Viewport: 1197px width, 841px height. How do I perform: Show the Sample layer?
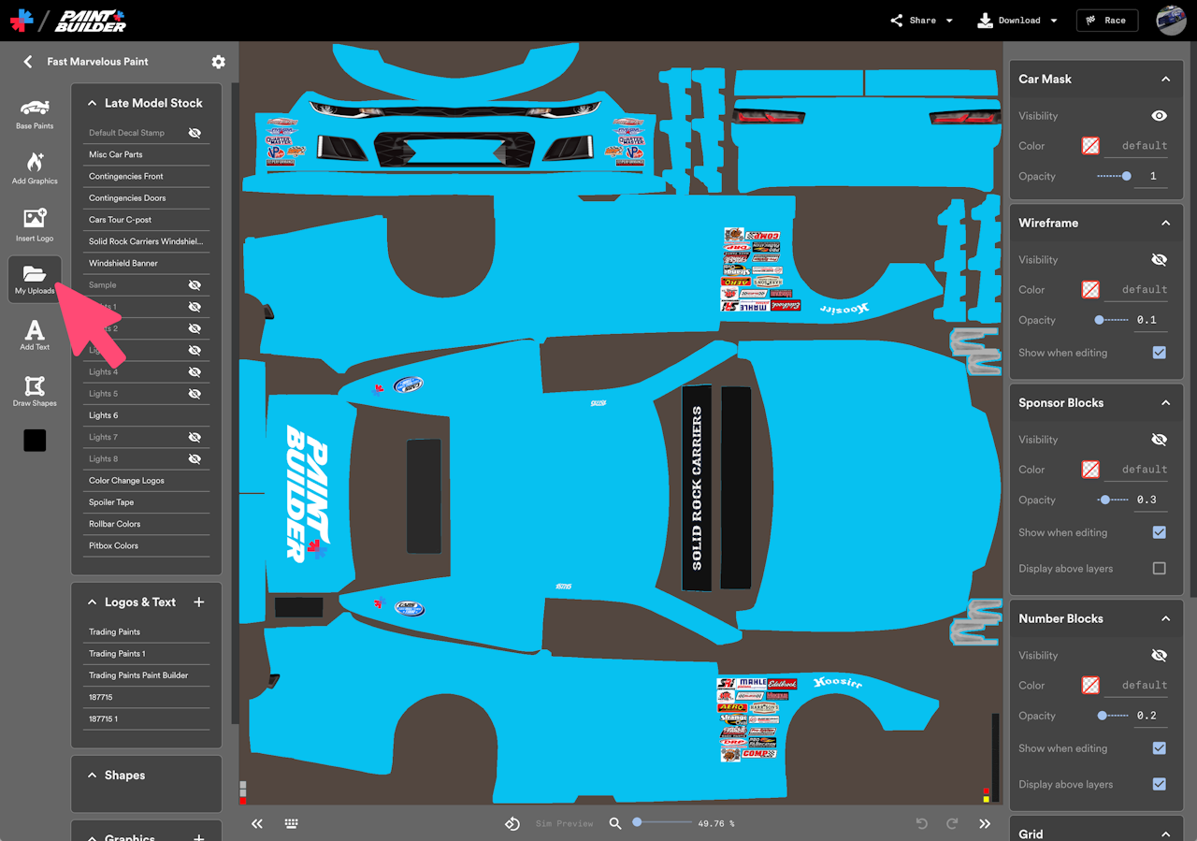pyautogui.click(x=195, y=284)
